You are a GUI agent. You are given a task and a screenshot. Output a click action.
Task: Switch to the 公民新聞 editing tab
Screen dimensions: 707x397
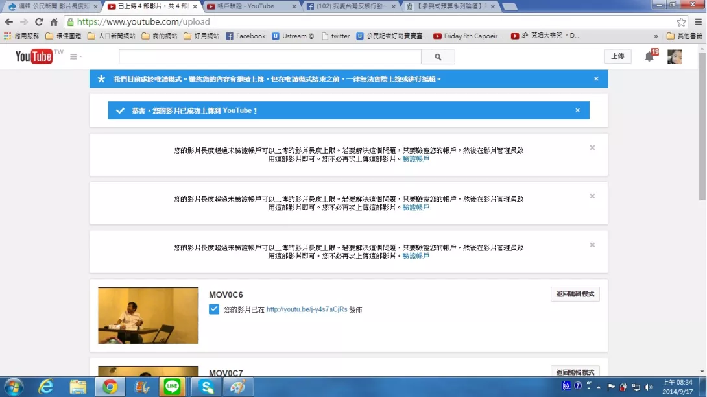tap(53, 6)
